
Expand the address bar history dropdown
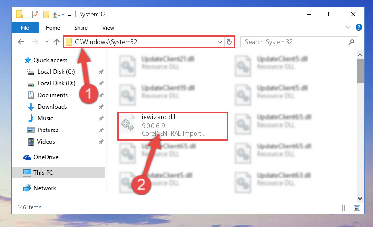pos(219,42)
